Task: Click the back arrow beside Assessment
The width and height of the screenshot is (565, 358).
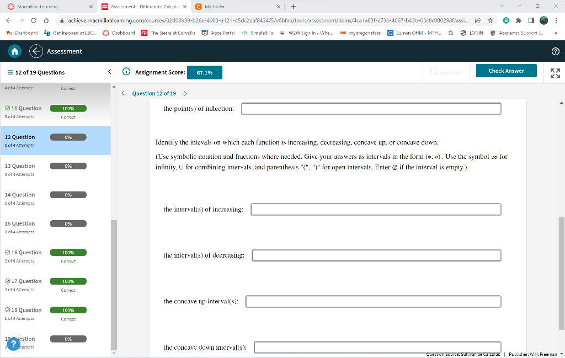Action: coord(36,51)
